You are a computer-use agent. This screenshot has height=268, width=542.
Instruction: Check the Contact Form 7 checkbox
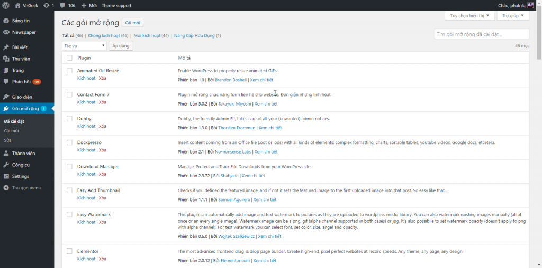69,94
